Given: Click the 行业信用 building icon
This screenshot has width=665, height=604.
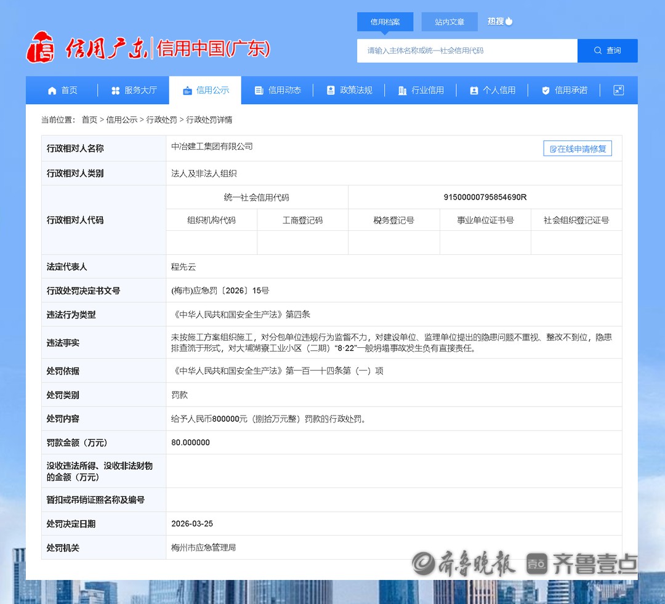Looking at the screenshot, I should pyautogui.click(x=402, y=91).
